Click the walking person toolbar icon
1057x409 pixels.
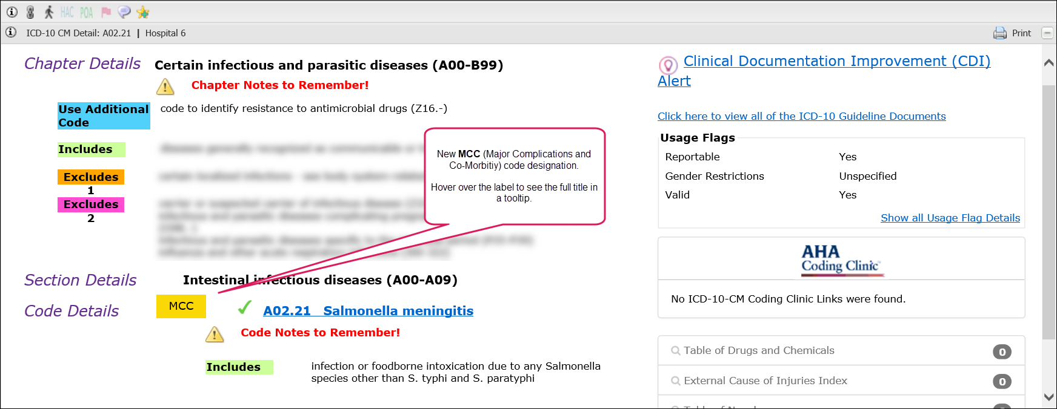pos(49,12)
